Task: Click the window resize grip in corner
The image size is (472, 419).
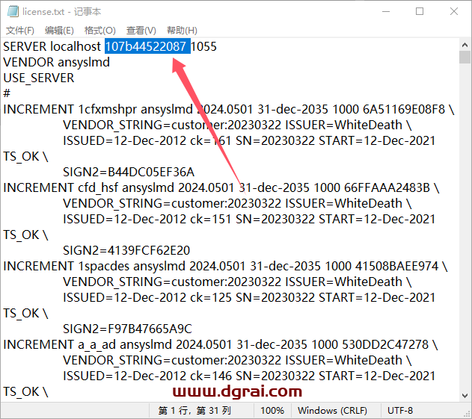Action: pos(468,415)
